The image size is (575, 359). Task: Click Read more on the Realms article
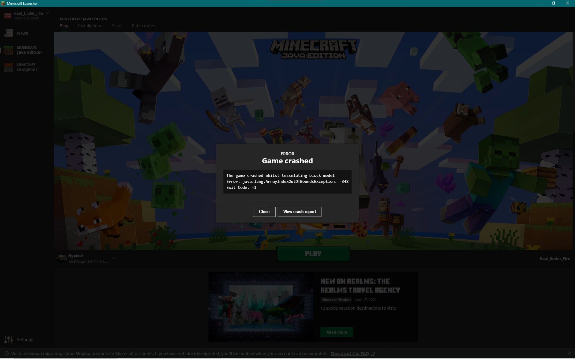337,332
